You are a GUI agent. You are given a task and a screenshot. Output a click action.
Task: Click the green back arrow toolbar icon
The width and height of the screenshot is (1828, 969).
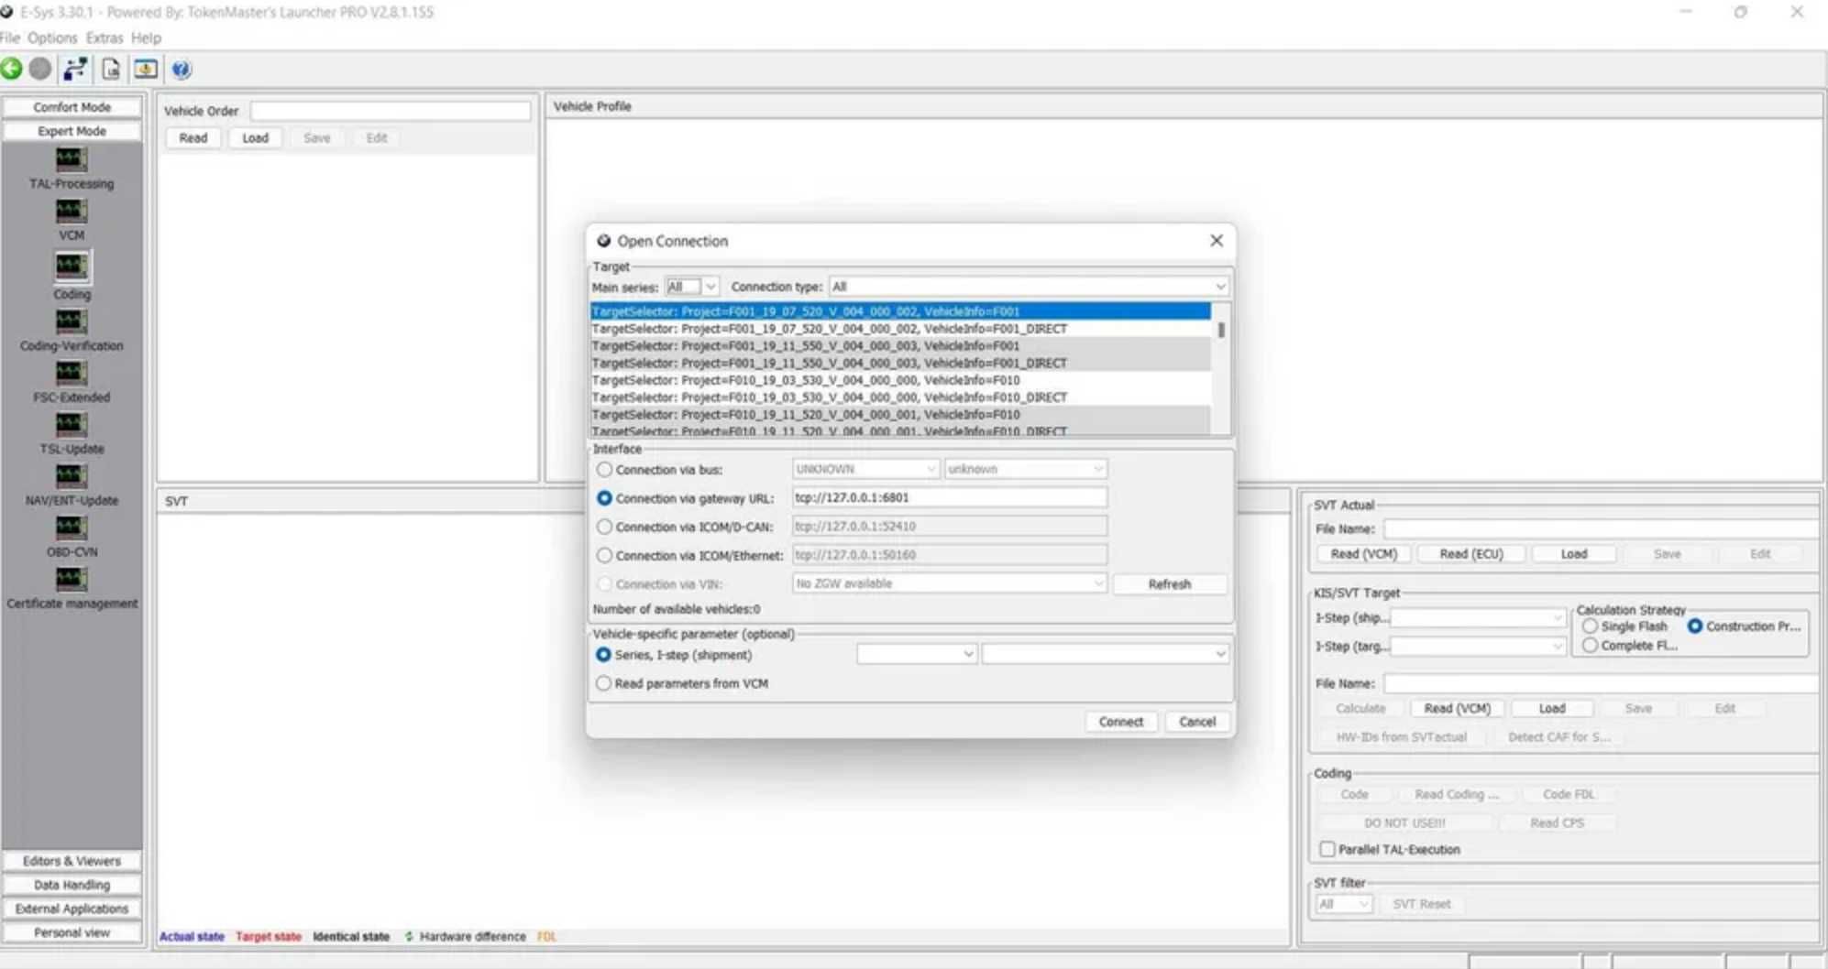pos(12,69)
